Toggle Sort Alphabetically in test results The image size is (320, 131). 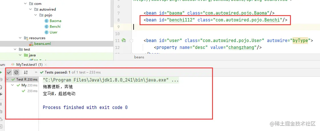tap(25, 72)
